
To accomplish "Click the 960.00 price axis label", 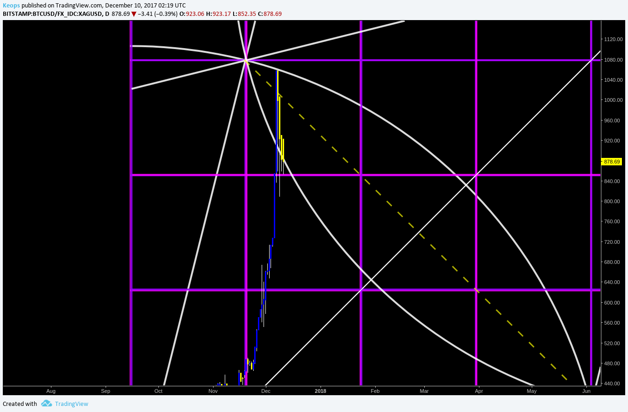I will [613, 121].
